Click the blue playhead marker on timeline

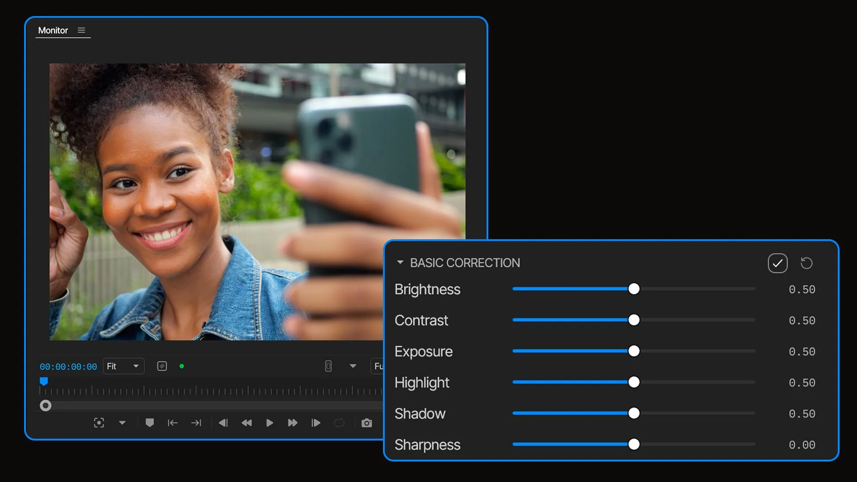pos(44,381)
